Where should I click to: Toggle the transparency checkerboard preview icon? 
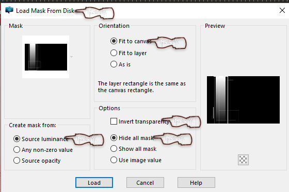(243, 160)
